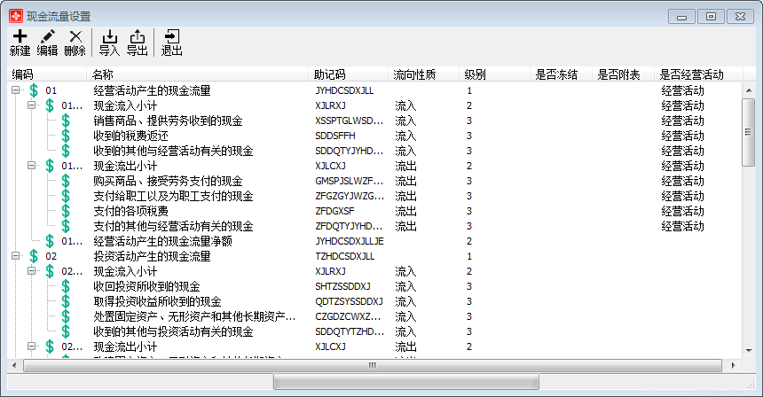Select the 销售商品、提供劳务收到的现金 row
Viewport: 763px width, 397px height.
point(168,121)
